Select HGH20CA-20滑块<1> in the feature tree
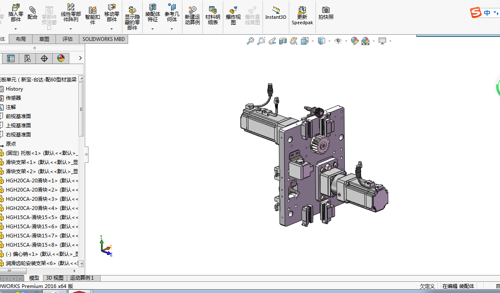The image size is (500, 293). (x=31, y=181)
